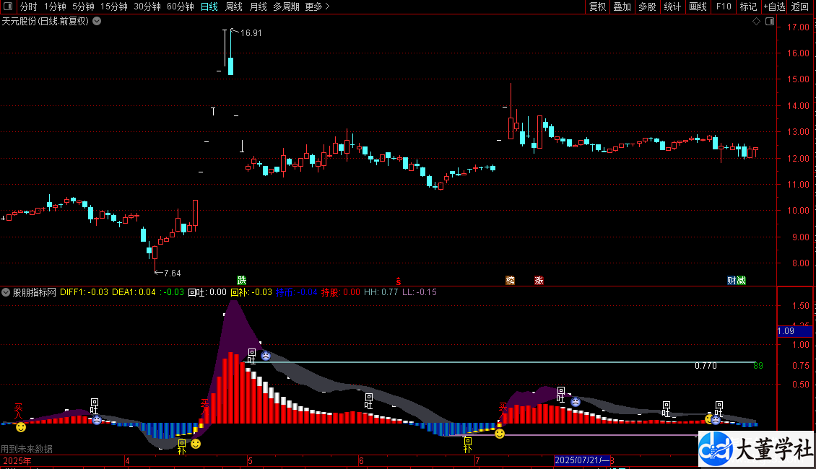Open the F10 company info
The width and height of the screenshot is (816, 469).
723,6
